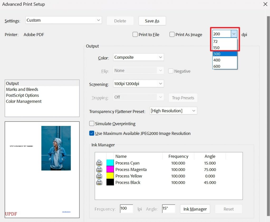The height and width of the screenshot is (222, 270).
Task: Click the page preview thumbnail
Action: [42, 170]
